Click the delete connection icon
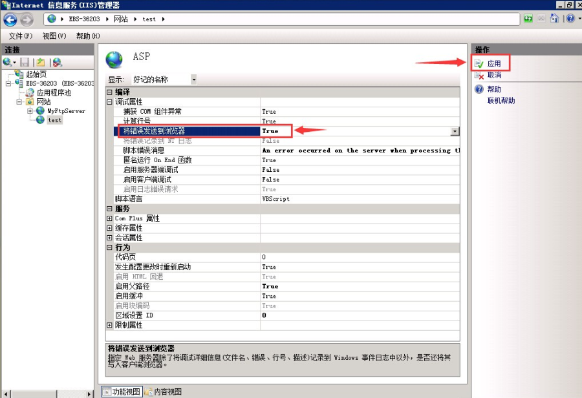 tap(58, 62)
